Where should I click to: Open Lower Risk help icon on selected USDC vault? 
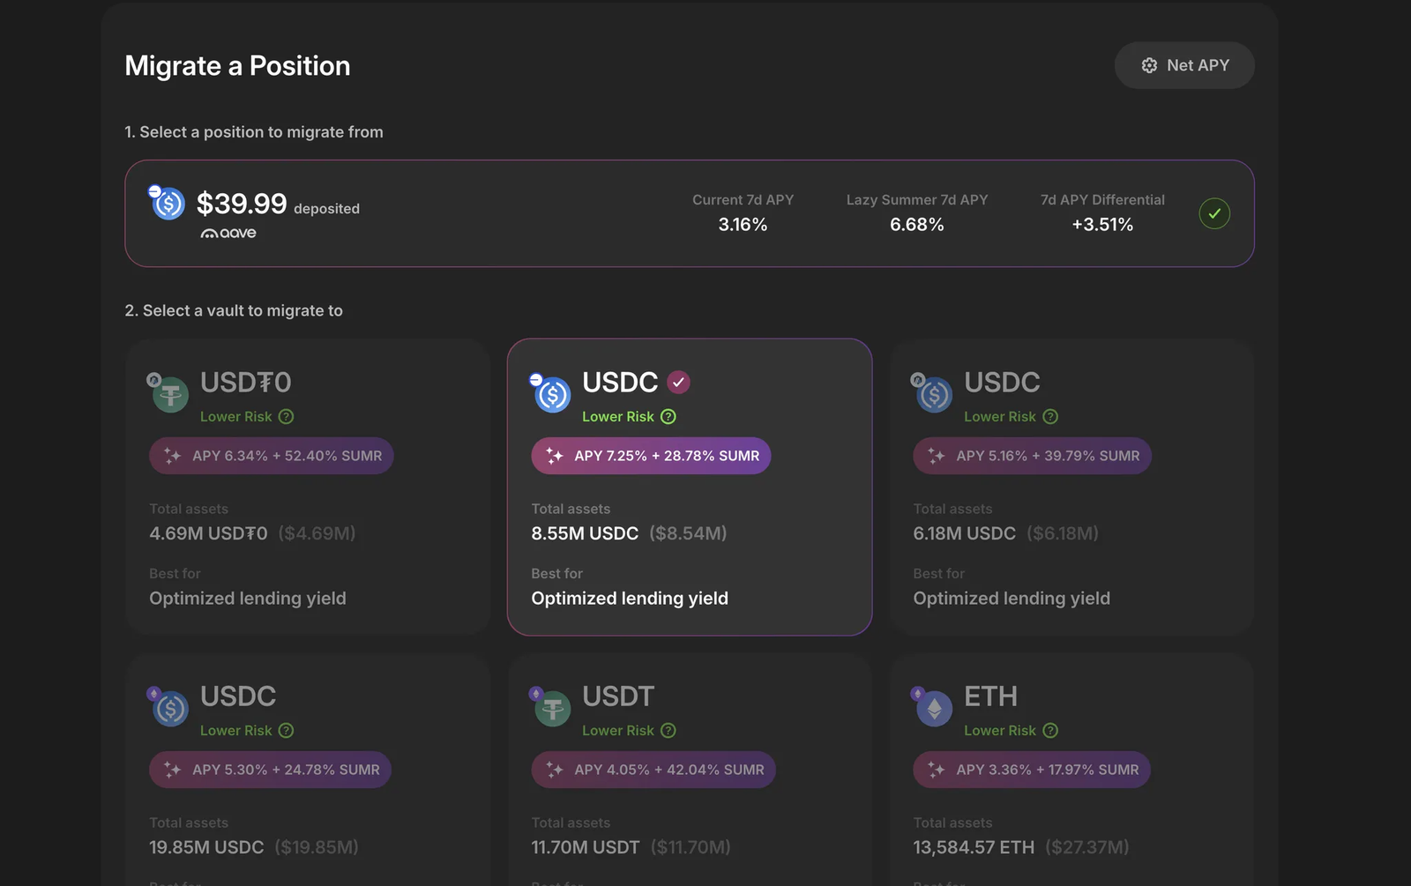668,417
